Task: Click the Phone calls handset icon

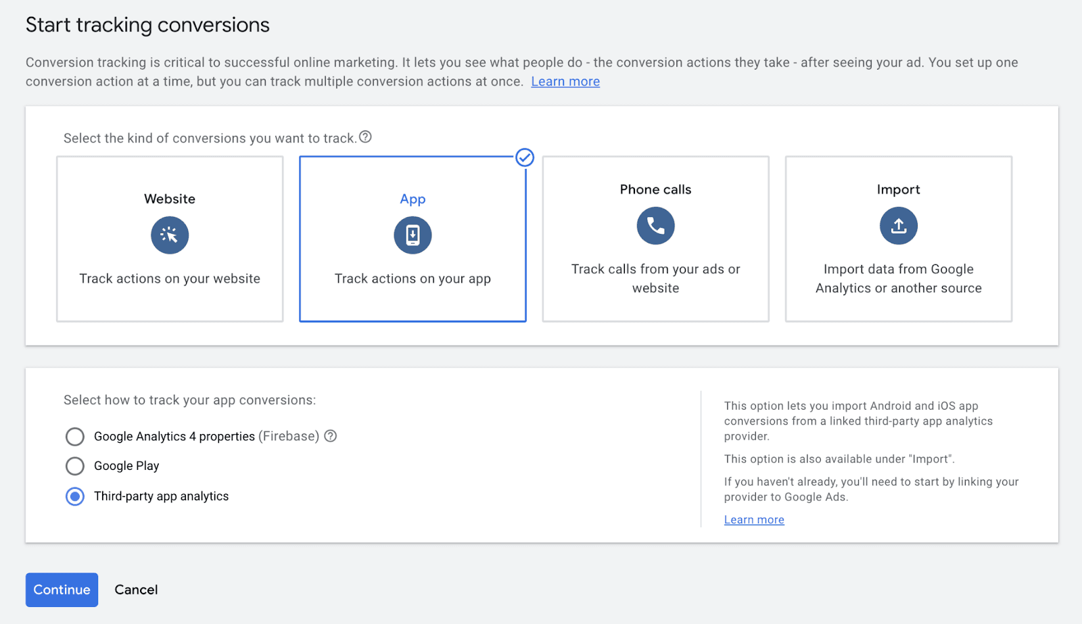Action: click(x=655, y=226)
